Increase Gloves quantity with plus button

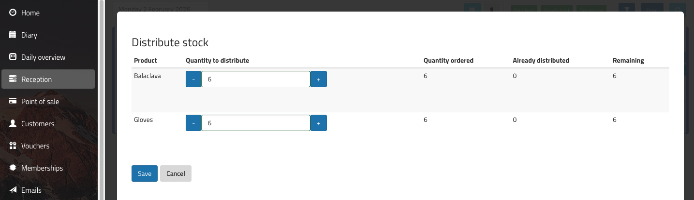318,123
